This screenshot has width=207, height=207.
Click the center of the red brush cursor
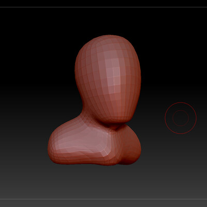(181, 118)
